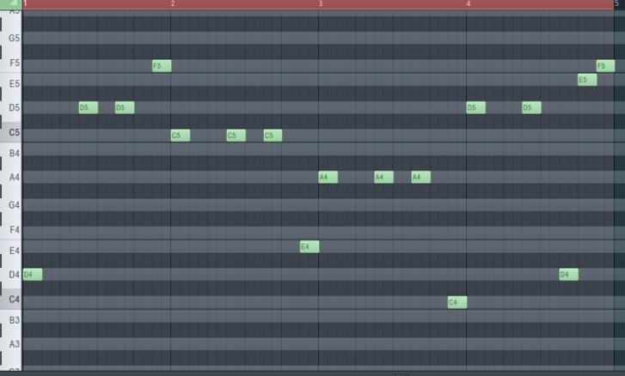Select the last C5 note in bar 2
The image size is (625, 376).
point(273,136)
